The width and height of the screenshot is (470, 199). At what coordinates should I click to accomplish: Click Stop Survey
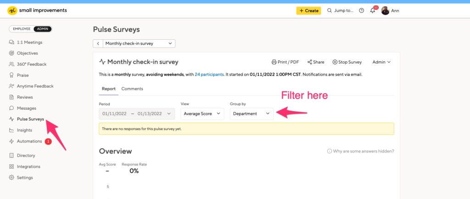coord(347,62)
